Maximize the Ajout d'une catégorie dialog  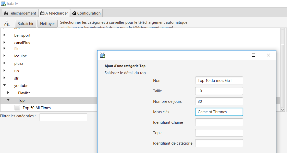point(253,55)
